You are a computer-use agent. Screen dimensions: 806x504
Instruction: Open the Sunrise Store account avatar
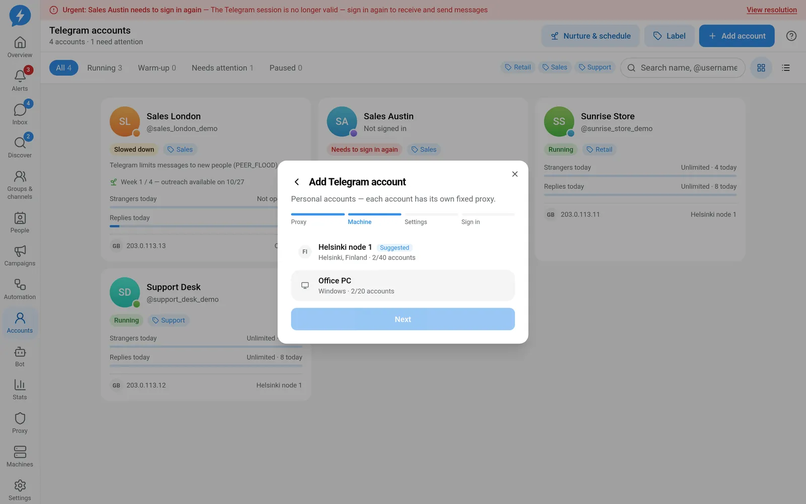coord(559,121)
